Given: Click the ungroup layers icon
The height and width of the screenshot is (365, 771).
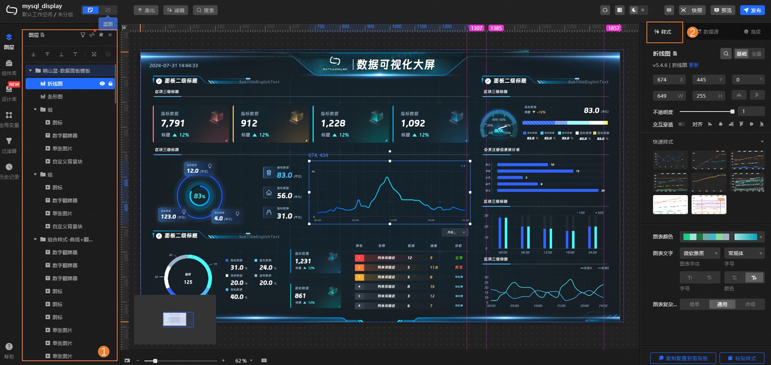Looking at the screenshot, I should click(x=108, y=54).
